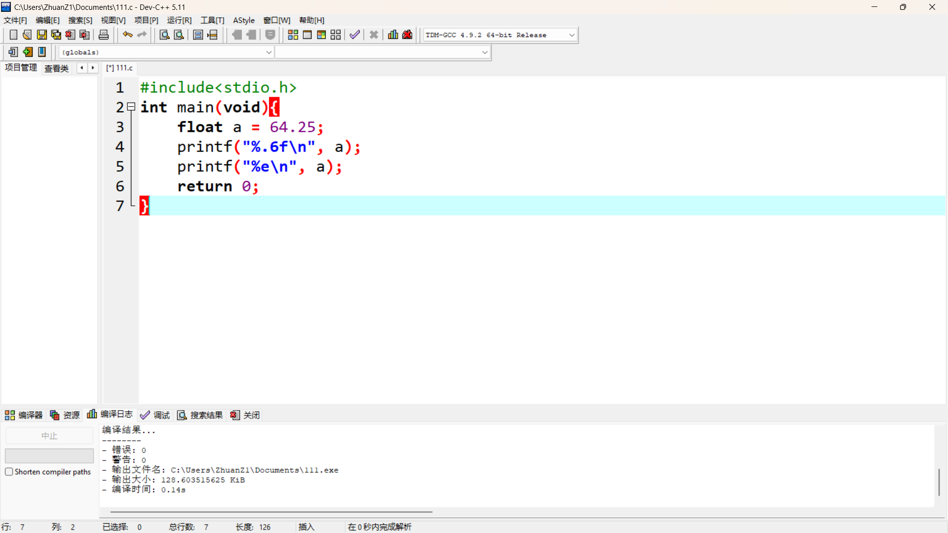Image resolution: width=948 pixels, height=533 pixels.
Task: Click the Compile & Run icon
Action: tap(321, 35)
